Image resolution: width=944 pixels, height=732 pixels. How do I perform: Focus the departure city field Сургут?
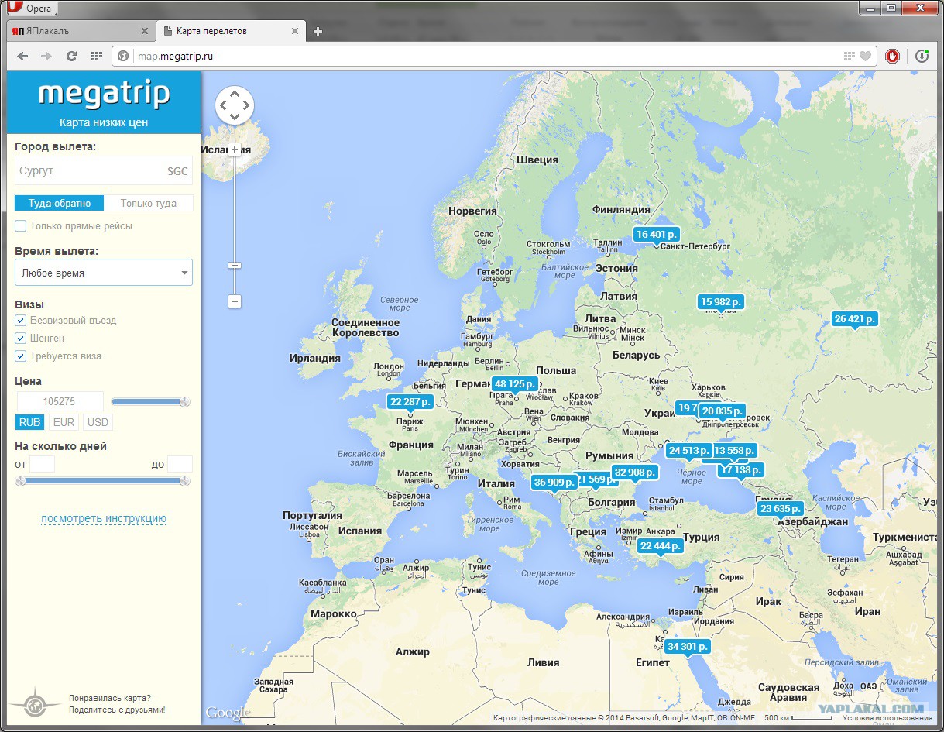[103, 171]
